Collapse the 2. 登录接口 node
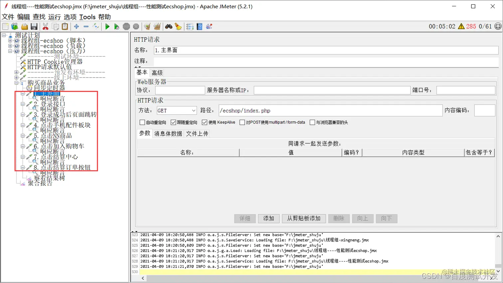The width and height of the screenshot is (503, 283). 23,104
